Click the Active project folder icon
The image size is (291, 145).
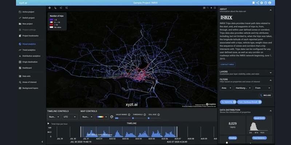20,12
